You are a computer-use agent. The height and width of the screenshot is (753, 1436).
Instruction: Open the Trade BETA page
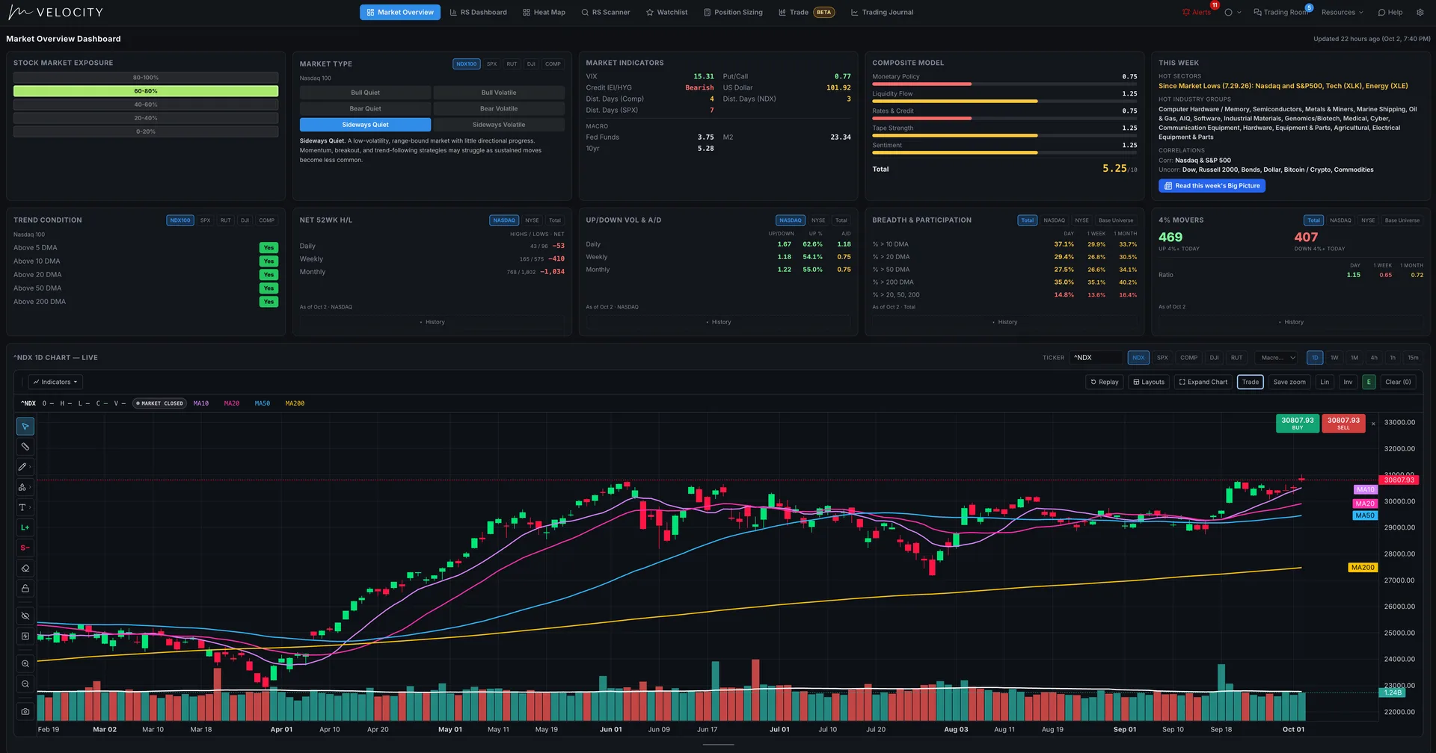(806, 12)
